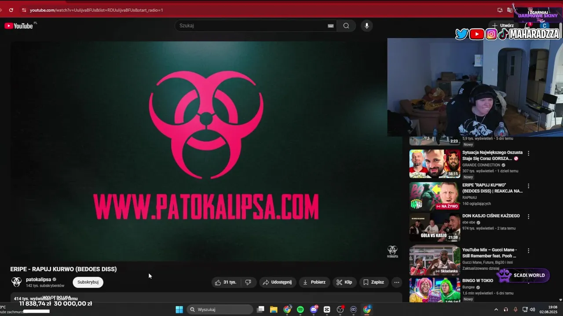The height and width of the screenshot is (316, 563).
Task: Open the volume control in system tray
Action: tap(532, 309)
